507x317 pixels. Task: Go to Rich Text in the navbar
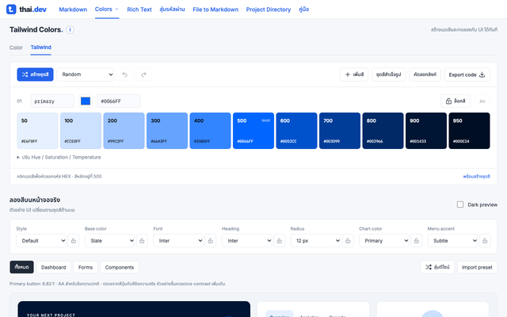139,10
